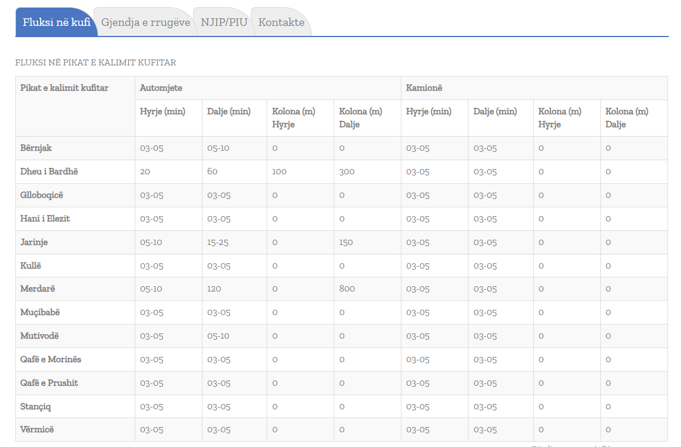Click the Automjete column group header

point(161,88)
